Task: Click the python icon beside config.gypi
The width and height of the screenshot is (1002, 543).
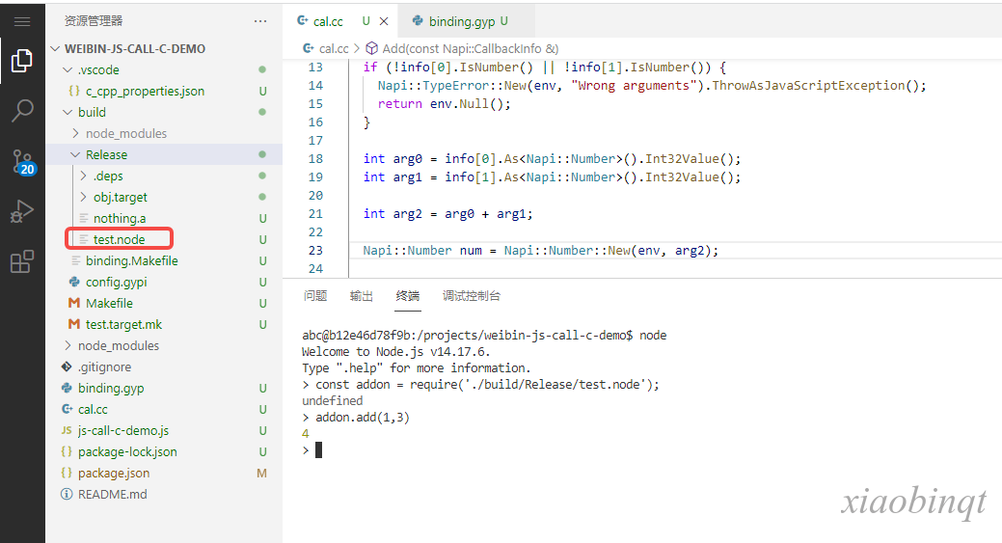Action: tap(74, 282)
